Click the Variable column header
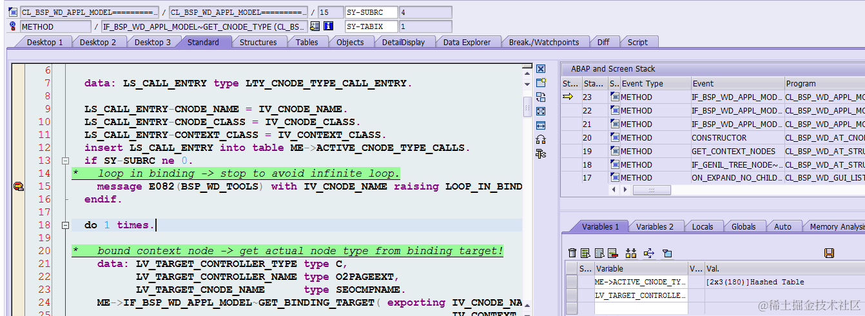The height and width of the screenshot is (316, 865). pyautogui.click(x=641, y=268)
